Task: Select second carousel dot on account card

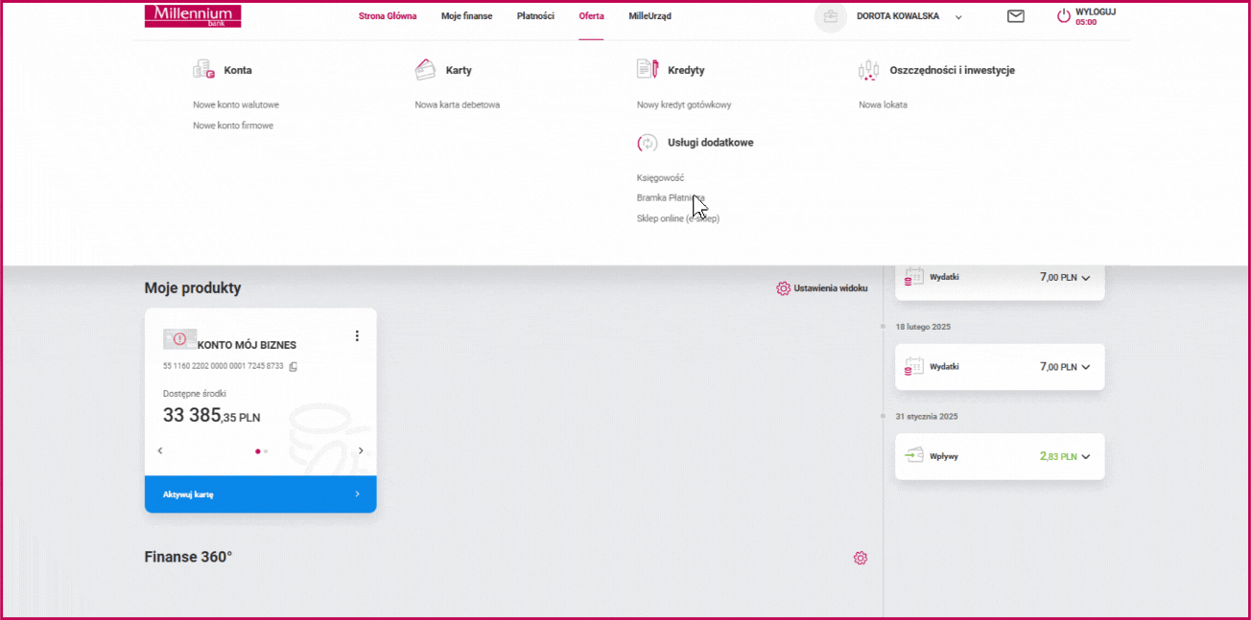Action: pos(266,451)
